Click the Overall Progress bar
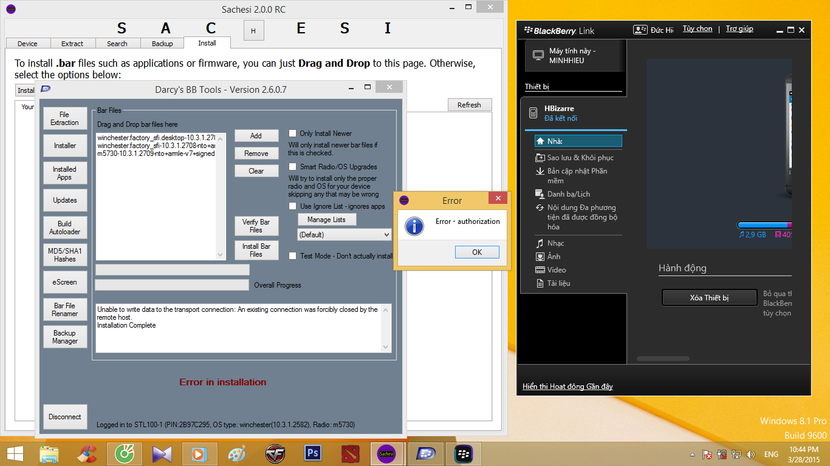 click(x=172, y=285)
